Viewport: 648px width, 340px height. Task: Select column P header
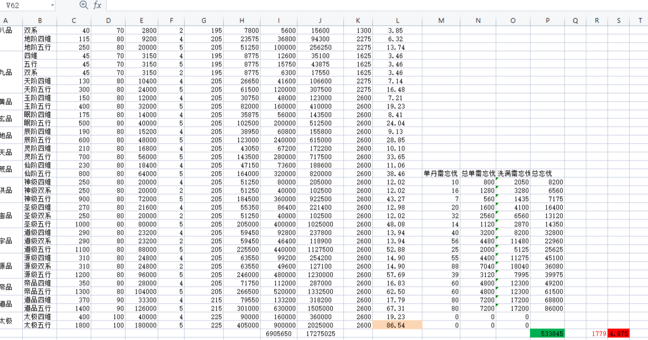(x=547, y=21)
